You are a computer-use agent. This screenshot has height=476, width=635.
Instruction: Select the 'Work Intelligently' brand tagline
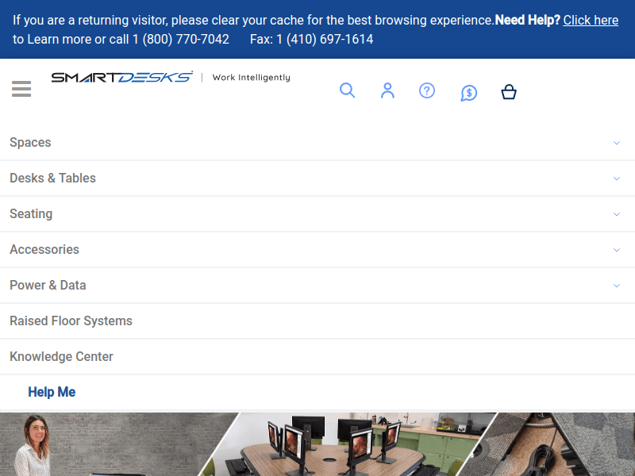(x=251, y=78)
